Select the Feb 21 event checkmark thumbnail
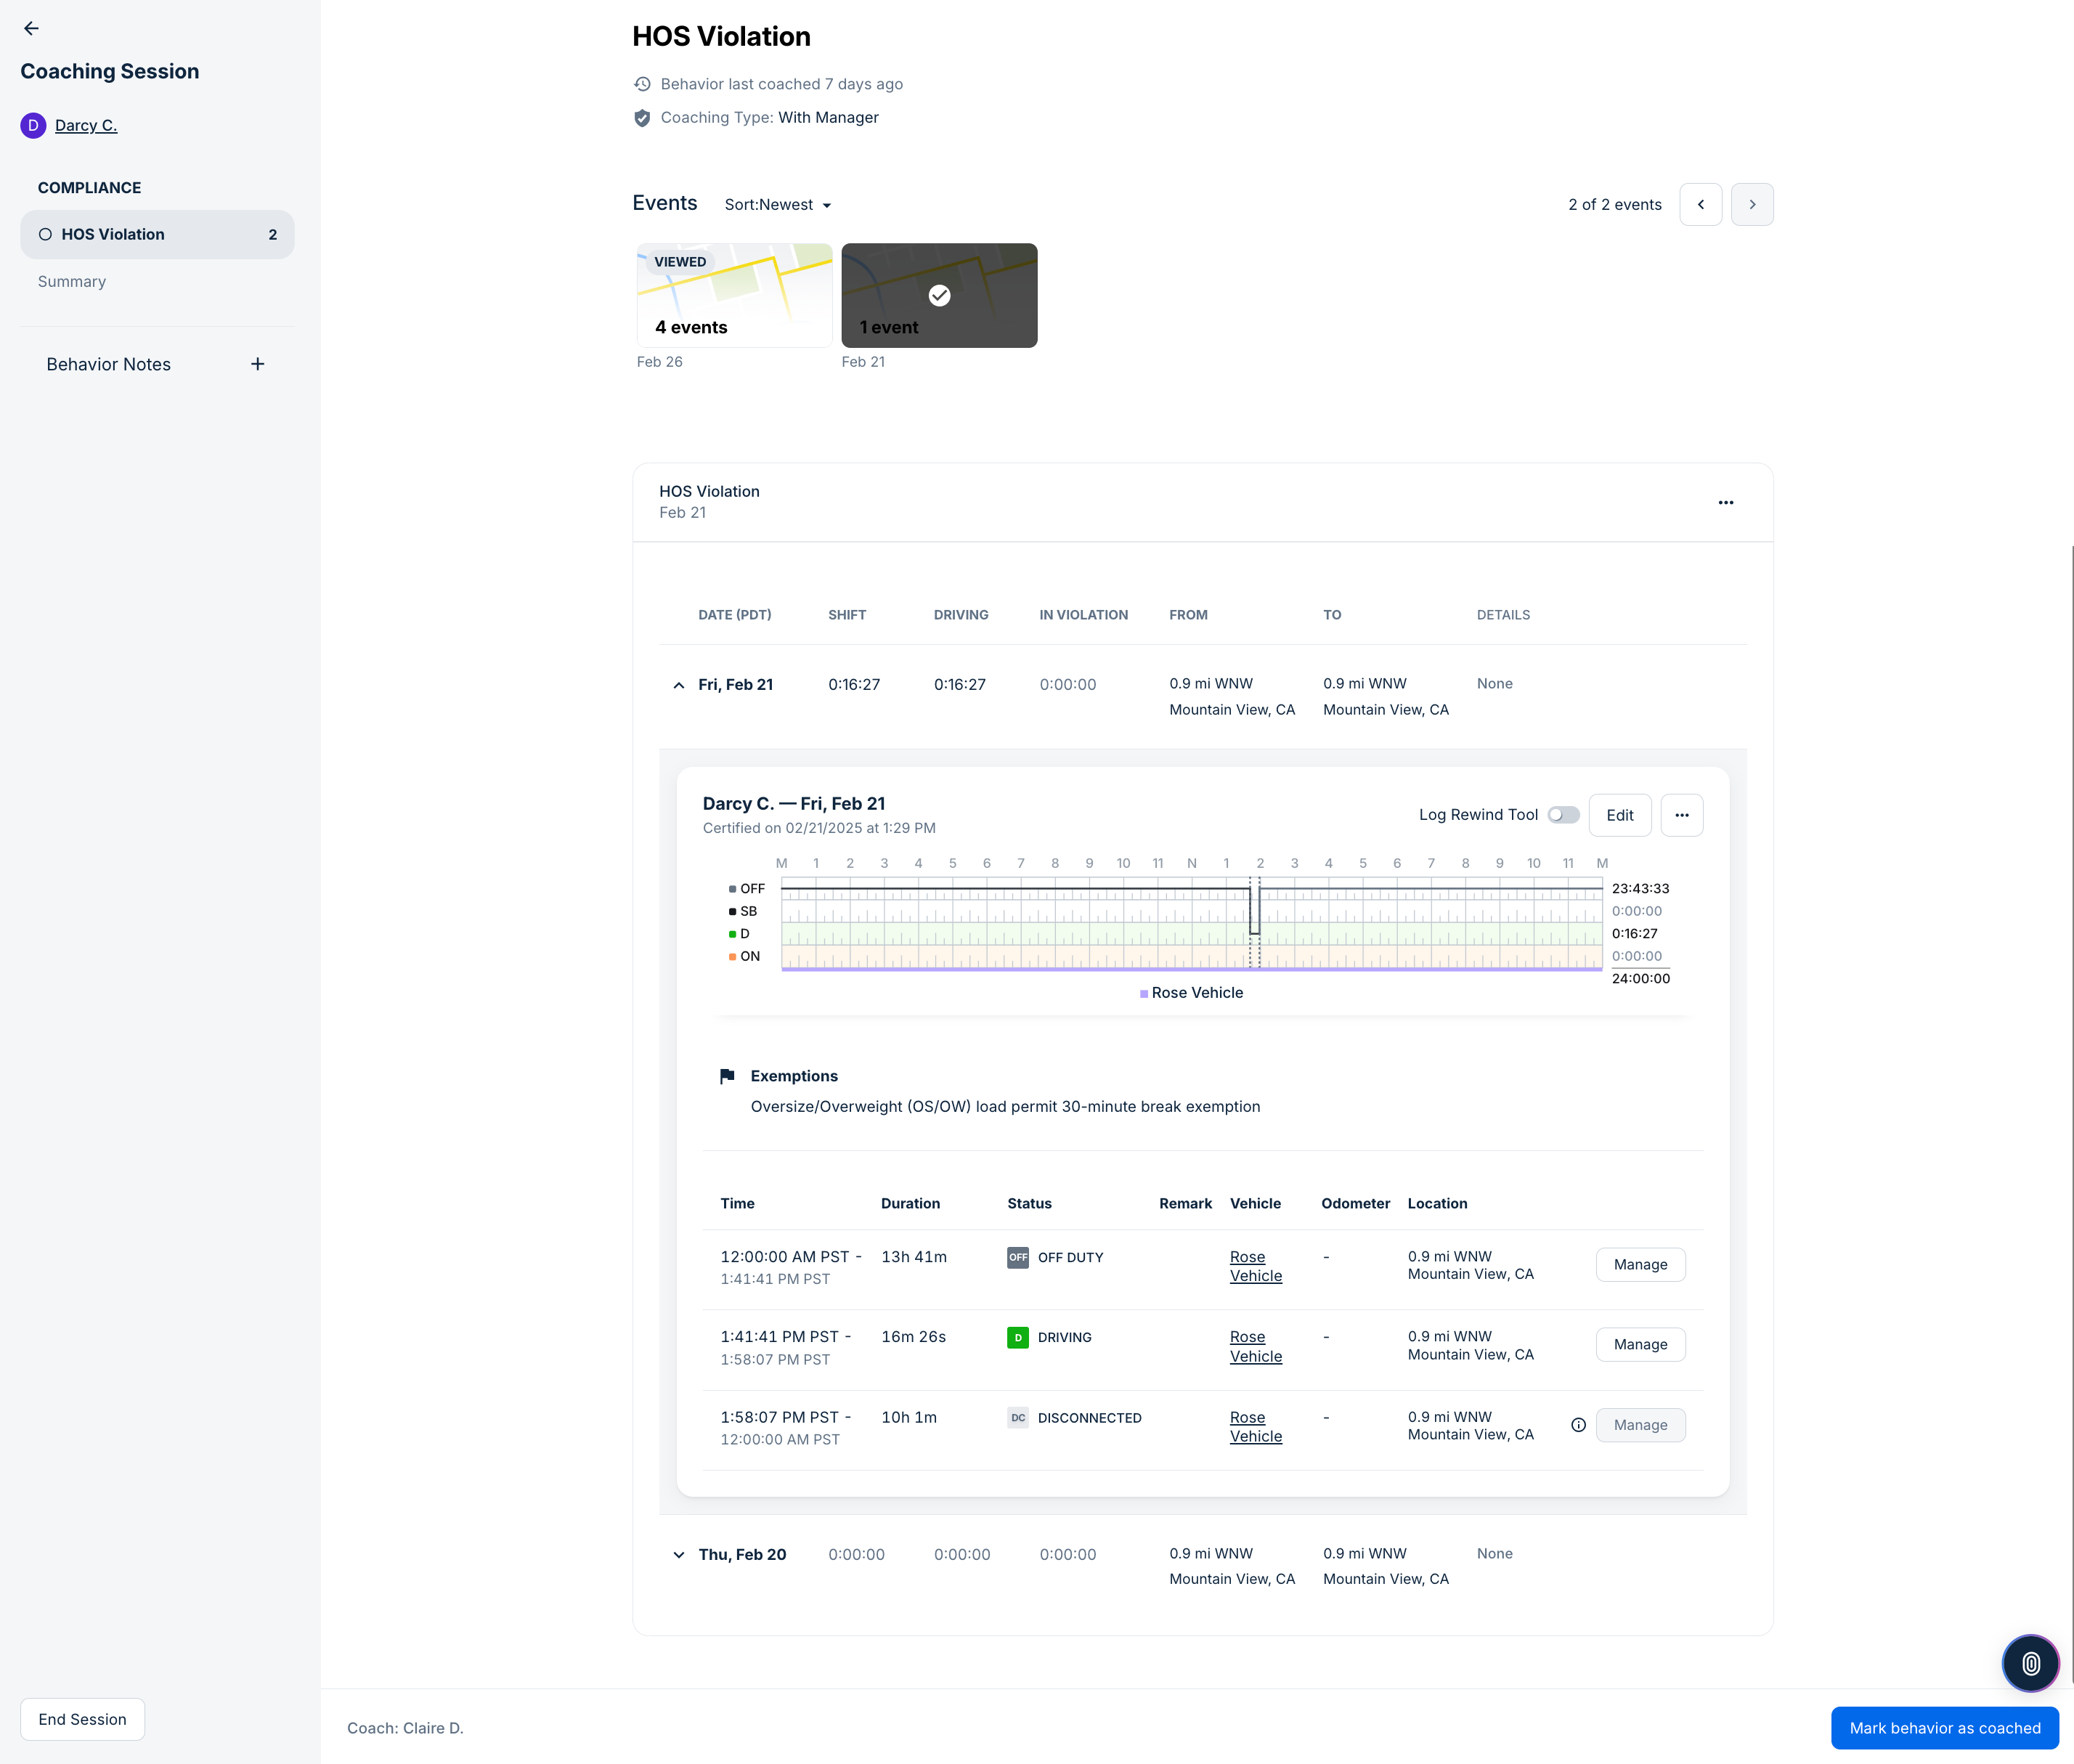 938,295
